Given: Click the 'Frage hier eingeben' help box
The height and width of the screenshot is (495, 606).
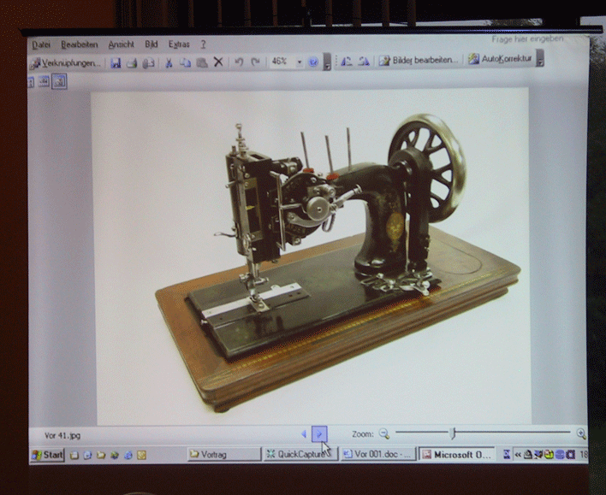Looking at the screenshot, I should click(x=528, y=39).
